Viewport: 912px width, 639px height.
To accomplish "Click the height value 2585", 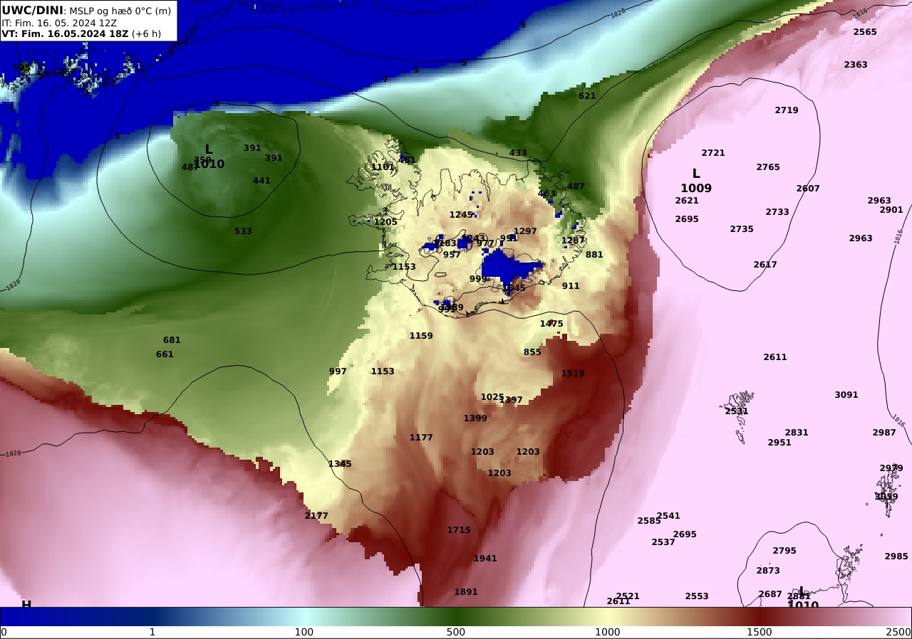I will (649, 521).
